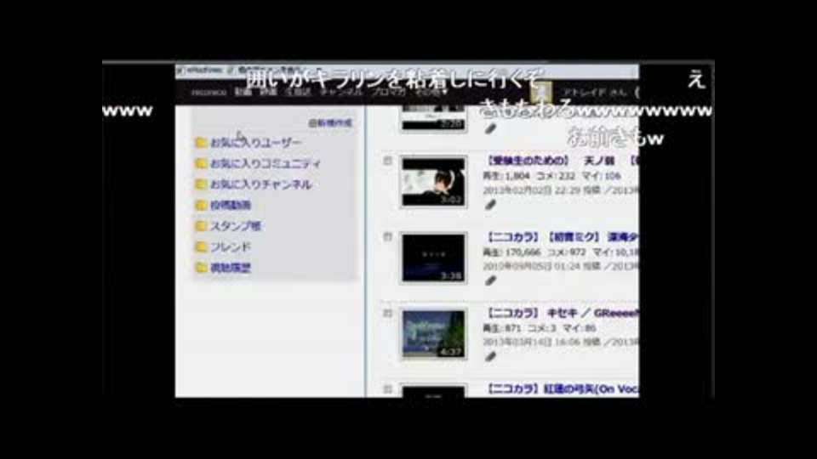Open 動画 in the top navigation
The height and width of the screenshot is (459, 817).
coord(243,92)
